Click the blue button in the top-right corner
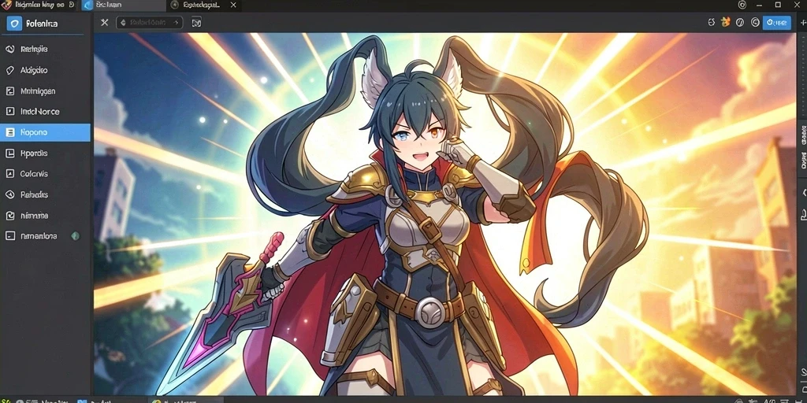Viewport: 807px width, 403px height. (x=776, y=22)
